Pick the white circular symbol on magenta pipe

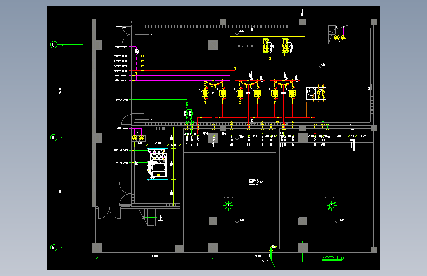(136, 52)
